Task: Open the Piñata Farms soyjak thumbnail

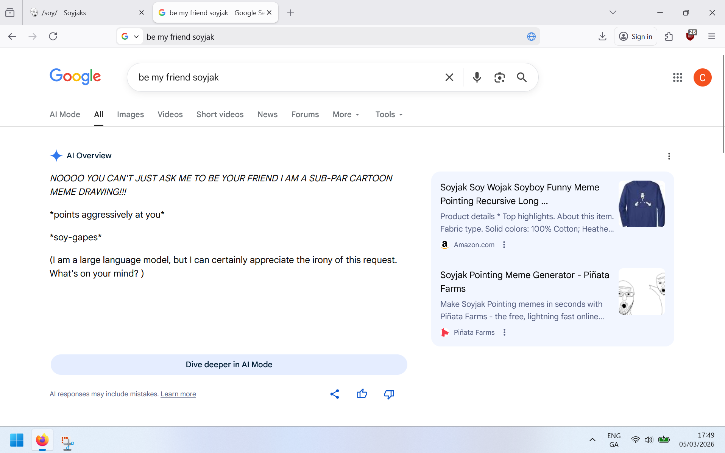Action: pyautogui.click(x=641, y=292)
